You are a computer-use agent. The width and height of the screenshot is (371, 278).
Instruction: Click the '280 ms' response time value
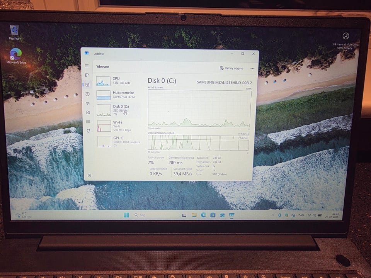click(175, 163)
